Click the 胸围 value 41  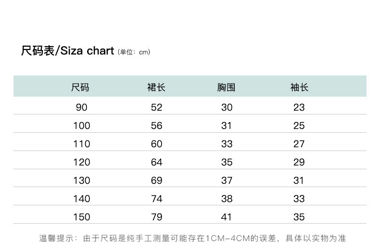(227, 217)
